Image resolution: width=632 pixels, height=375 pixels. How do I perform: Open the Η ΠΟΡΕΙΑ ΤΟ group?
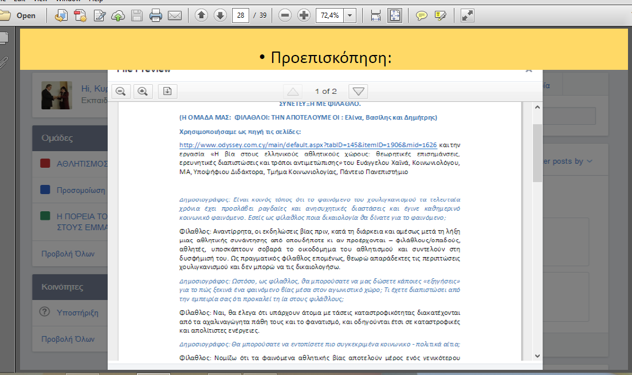pyautogui.click(x=82, y=222)
